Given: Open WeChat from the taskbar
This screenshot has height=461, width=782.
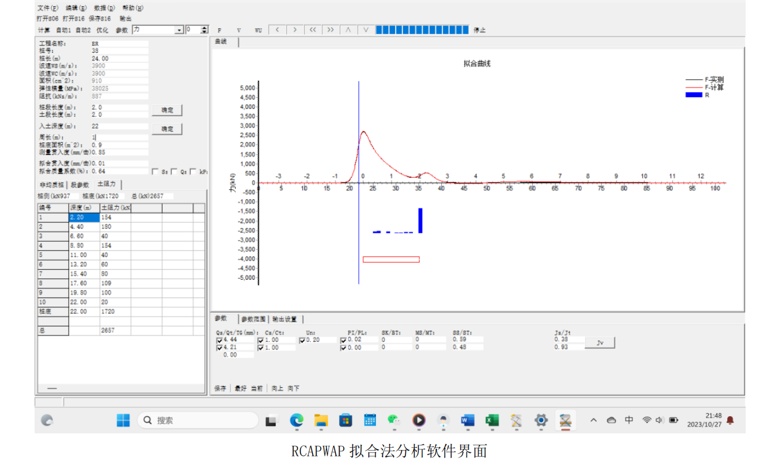Looking at the screenshot, I should click(394, 421).
